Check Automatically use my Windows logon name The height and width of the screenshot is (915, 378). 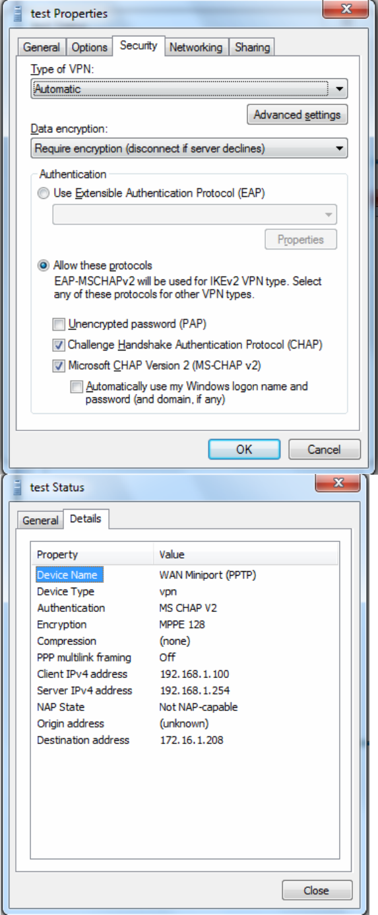tap(77, 387)
